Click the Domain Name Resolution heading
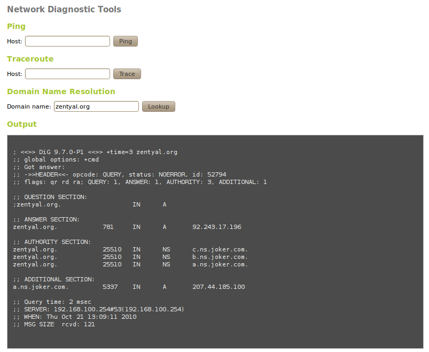 click(x=61, y=91)
